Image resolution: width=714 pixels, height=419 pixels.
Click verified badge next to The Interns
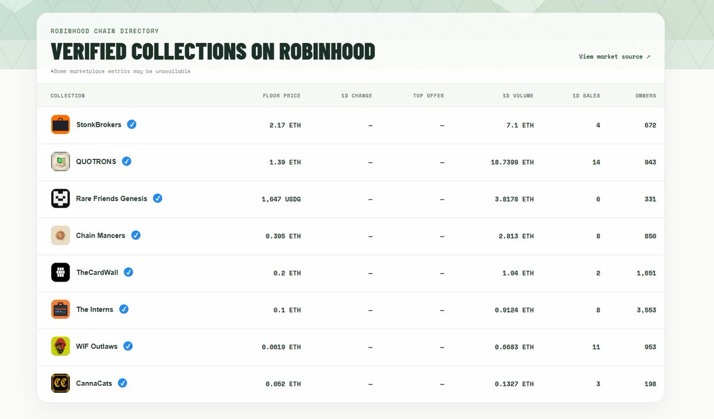[124, 309]
